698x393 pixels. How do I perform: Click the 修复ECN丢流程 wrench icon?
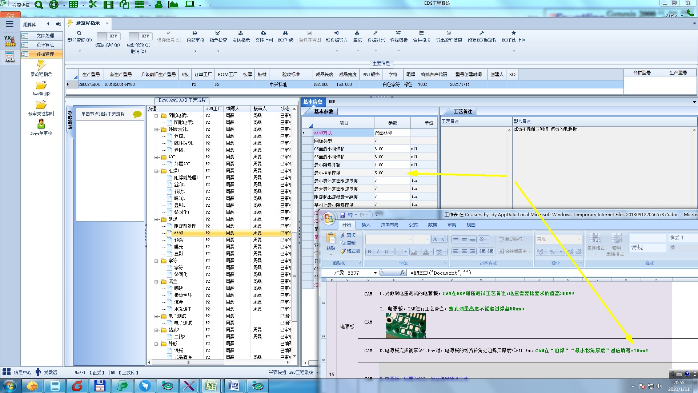click(482, 33)
